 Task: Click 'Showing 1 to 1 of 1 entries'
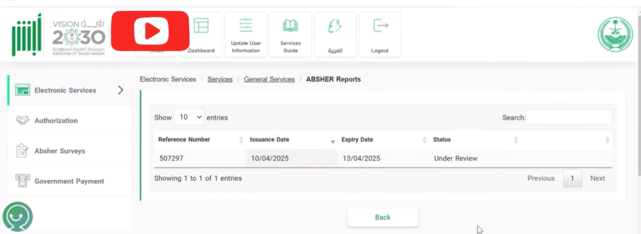(x=198, y=178)
